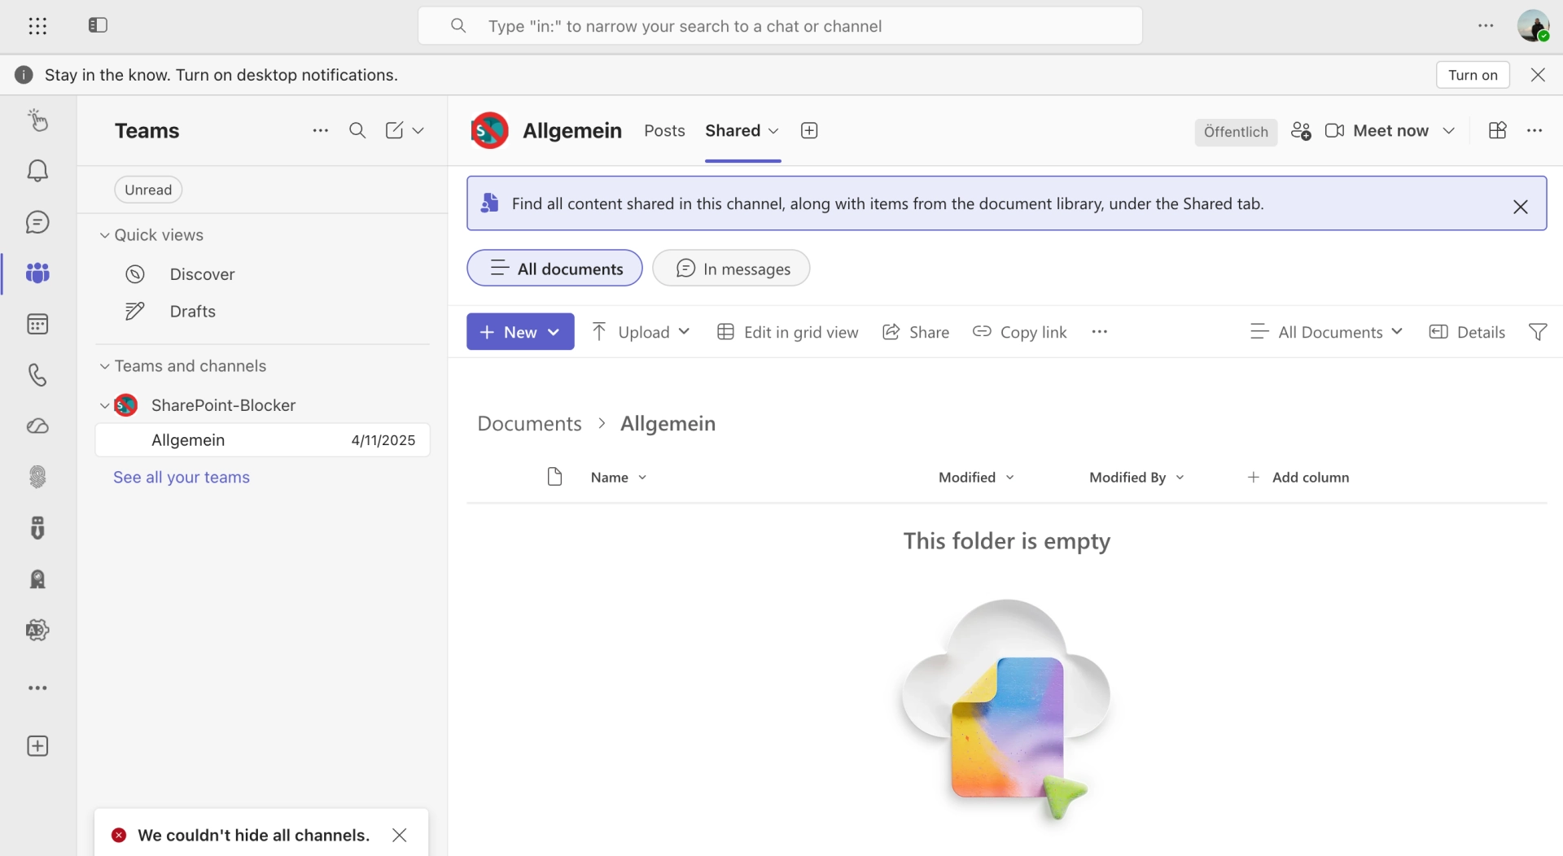
Task: Open the app launcher grid icon
Action: click(37, 26)
